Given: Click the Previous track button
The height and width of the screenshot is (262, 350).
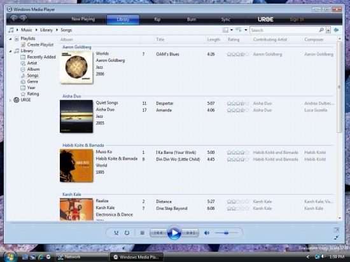Looking at the screenshot, I should (x=158, y=233).
